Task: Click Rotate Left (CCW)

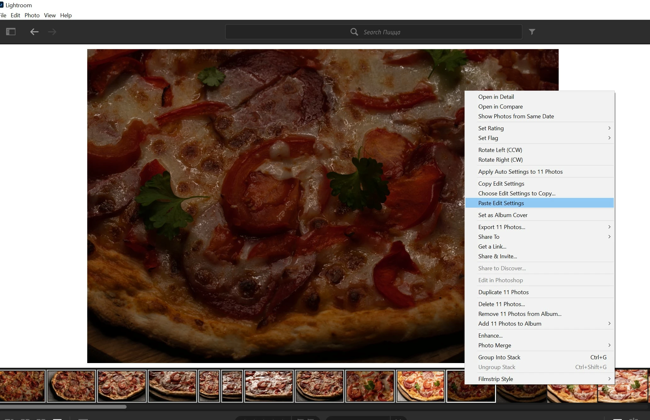Action: coord(500,150)
